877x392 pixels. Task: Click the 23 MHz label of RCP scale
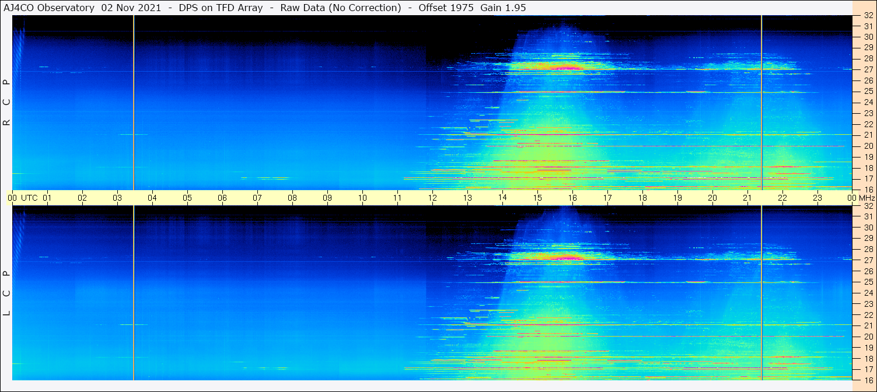point(868,113)
